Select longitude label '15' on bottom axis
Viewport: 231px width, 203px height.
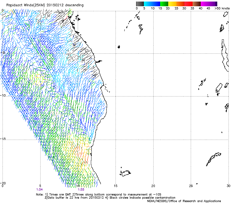[x=115, y=186]
